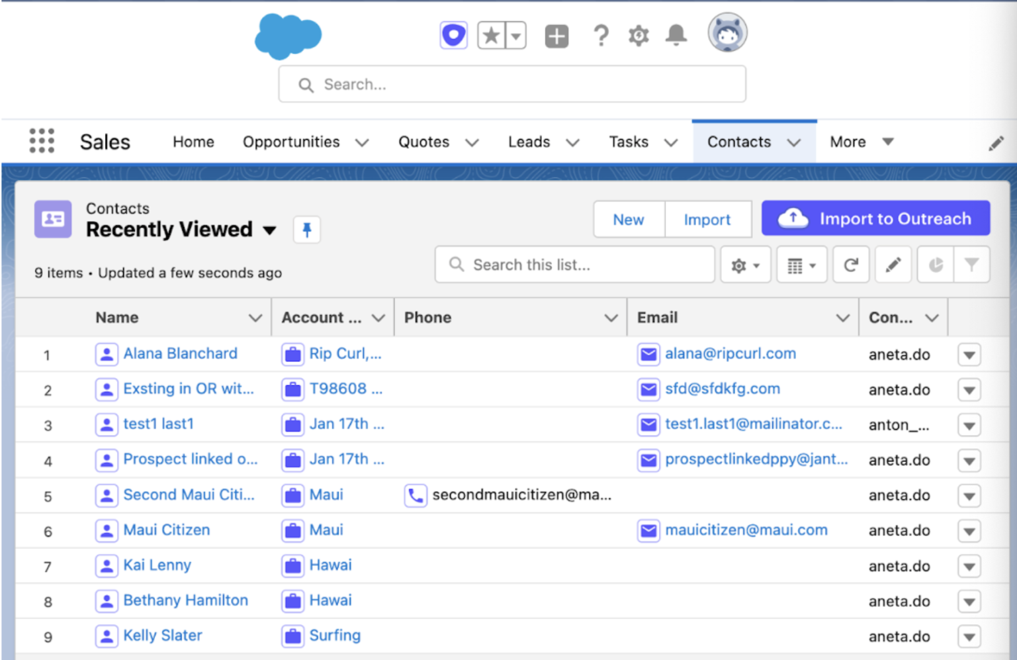Click the Salesforce cloud logo
This screenshot has height=660, width=1017.
pos(288,36)
